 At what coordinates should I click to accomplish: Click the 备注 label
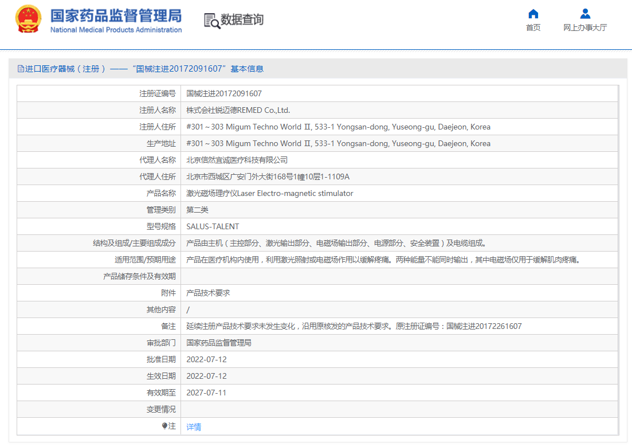tap(168, 327)
